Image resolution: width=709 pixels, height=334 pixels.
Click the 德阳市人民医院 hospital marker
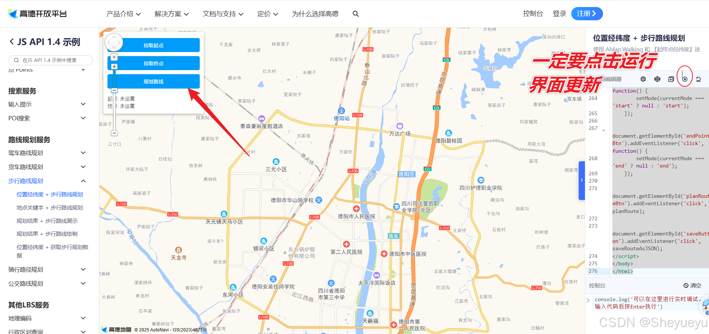click(356, 209)
